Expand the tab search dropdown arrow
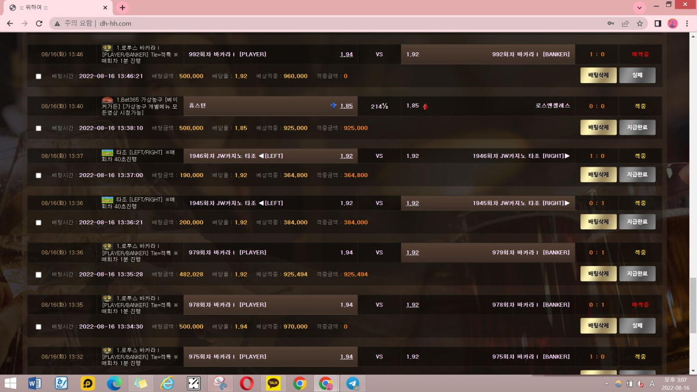 (x=639, y=8)
